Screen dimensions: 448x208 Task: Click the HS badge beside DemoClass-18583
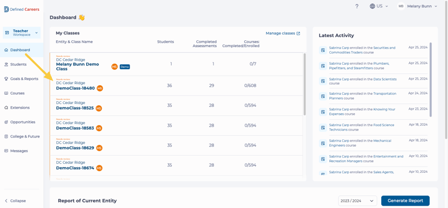[99, 128]
